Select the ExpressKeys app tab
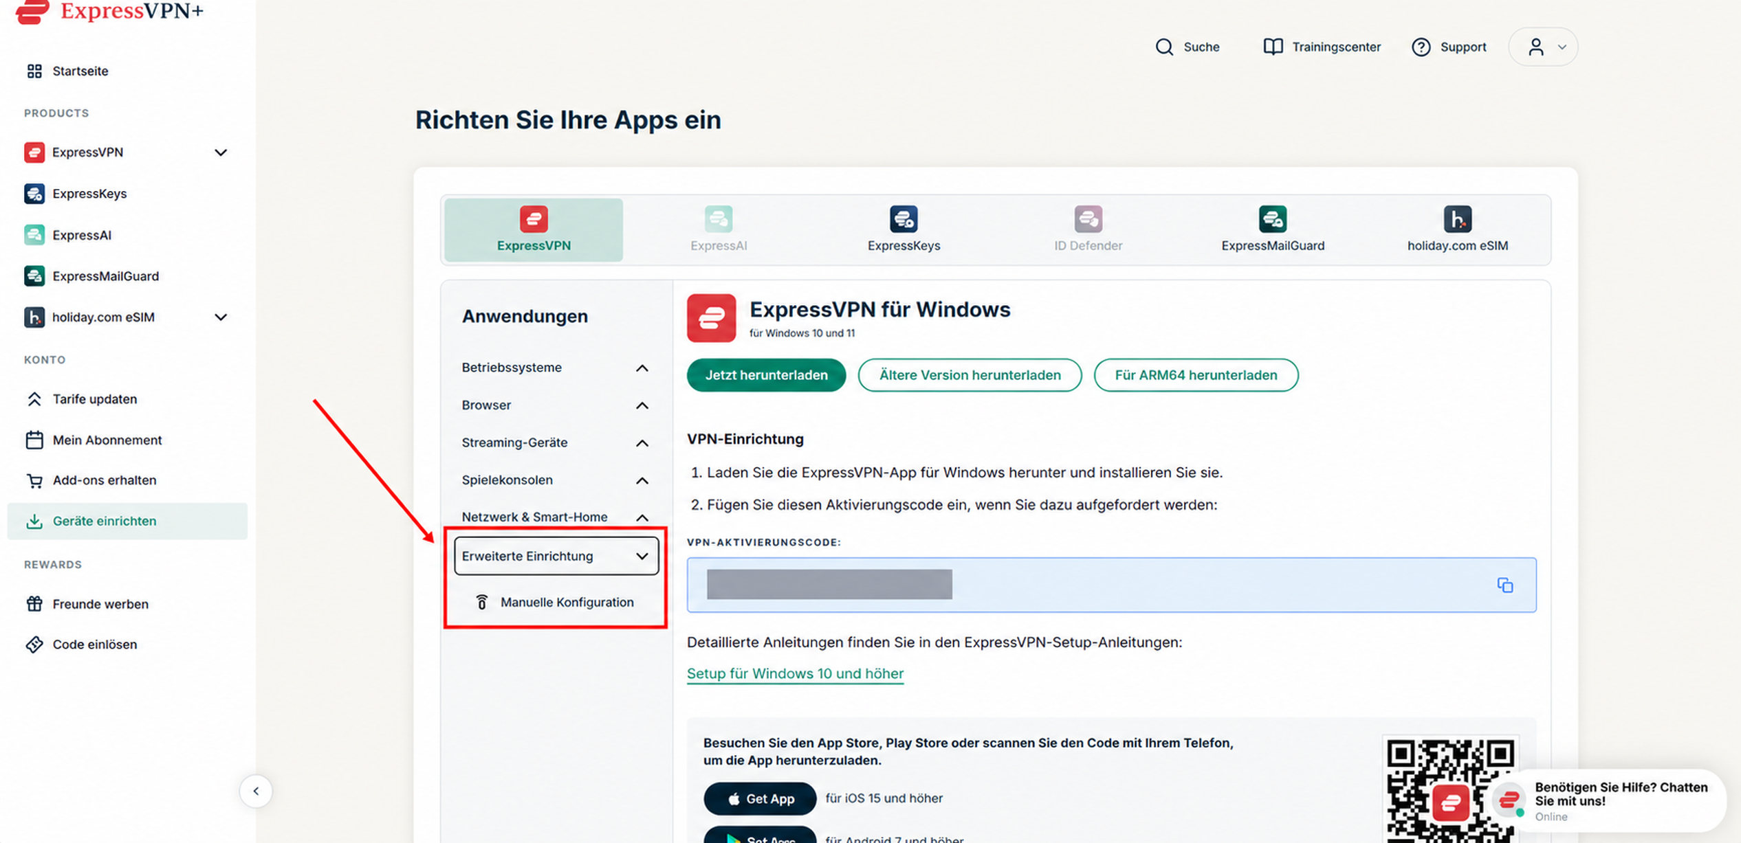 pyautogui.click(x=904, y=229)
